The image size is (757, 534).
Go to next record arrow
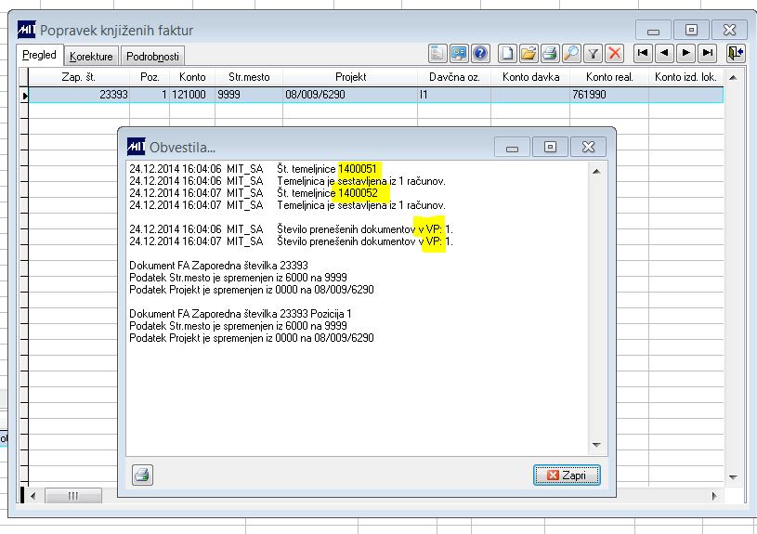pos(685,53)
